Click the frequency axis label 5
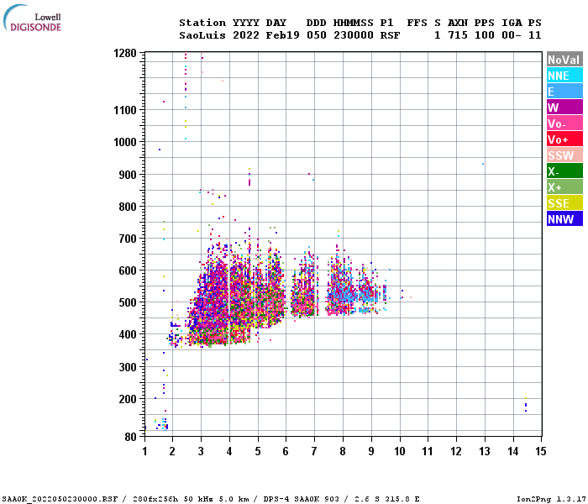Viewport: 588px width, 504px height. click(258, 451)
